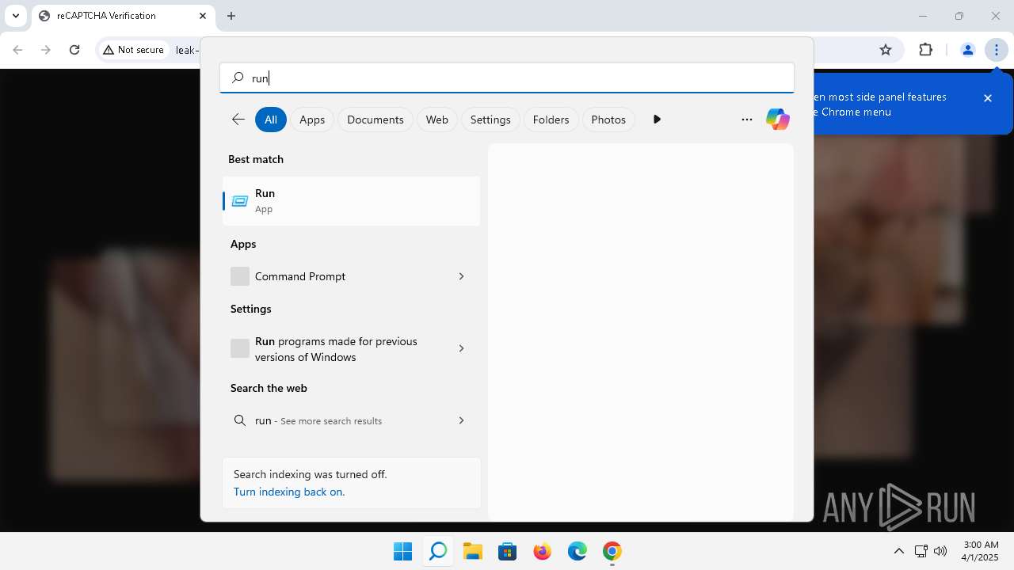Open Microsoft Store from the taskbar
Viewport: 1014px width, 570px height.
(508, 551)
